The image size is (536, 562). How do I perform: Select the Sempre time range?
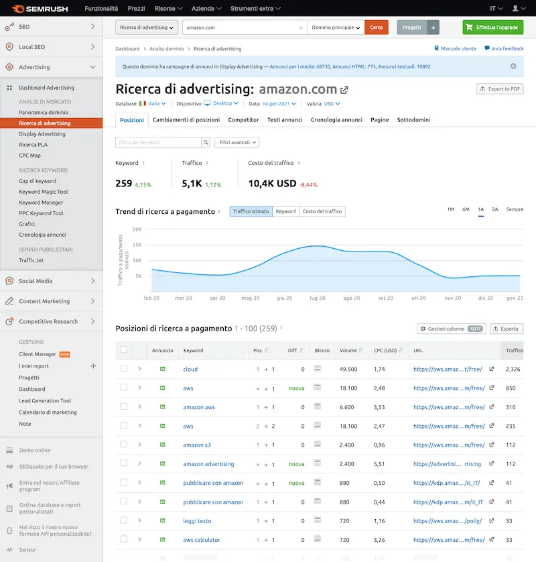(x=515, y=209)
